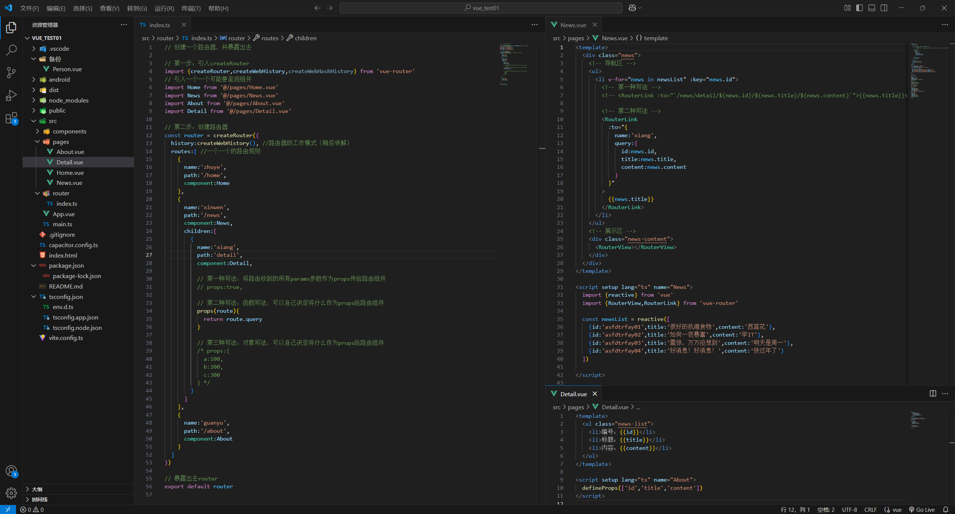Open the Extensions view
This screenshot has height=514, width=955.
(x=11, y=118)
